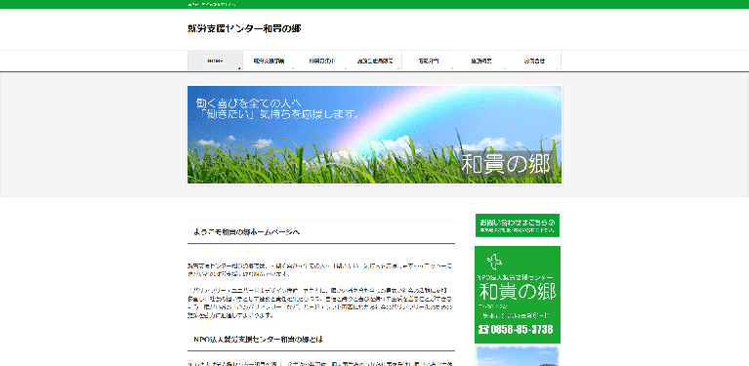Viewport: 749px width, 366px height.
Task: Click the telephone icon beside 0858-85-3738
Action: point(483,330)
